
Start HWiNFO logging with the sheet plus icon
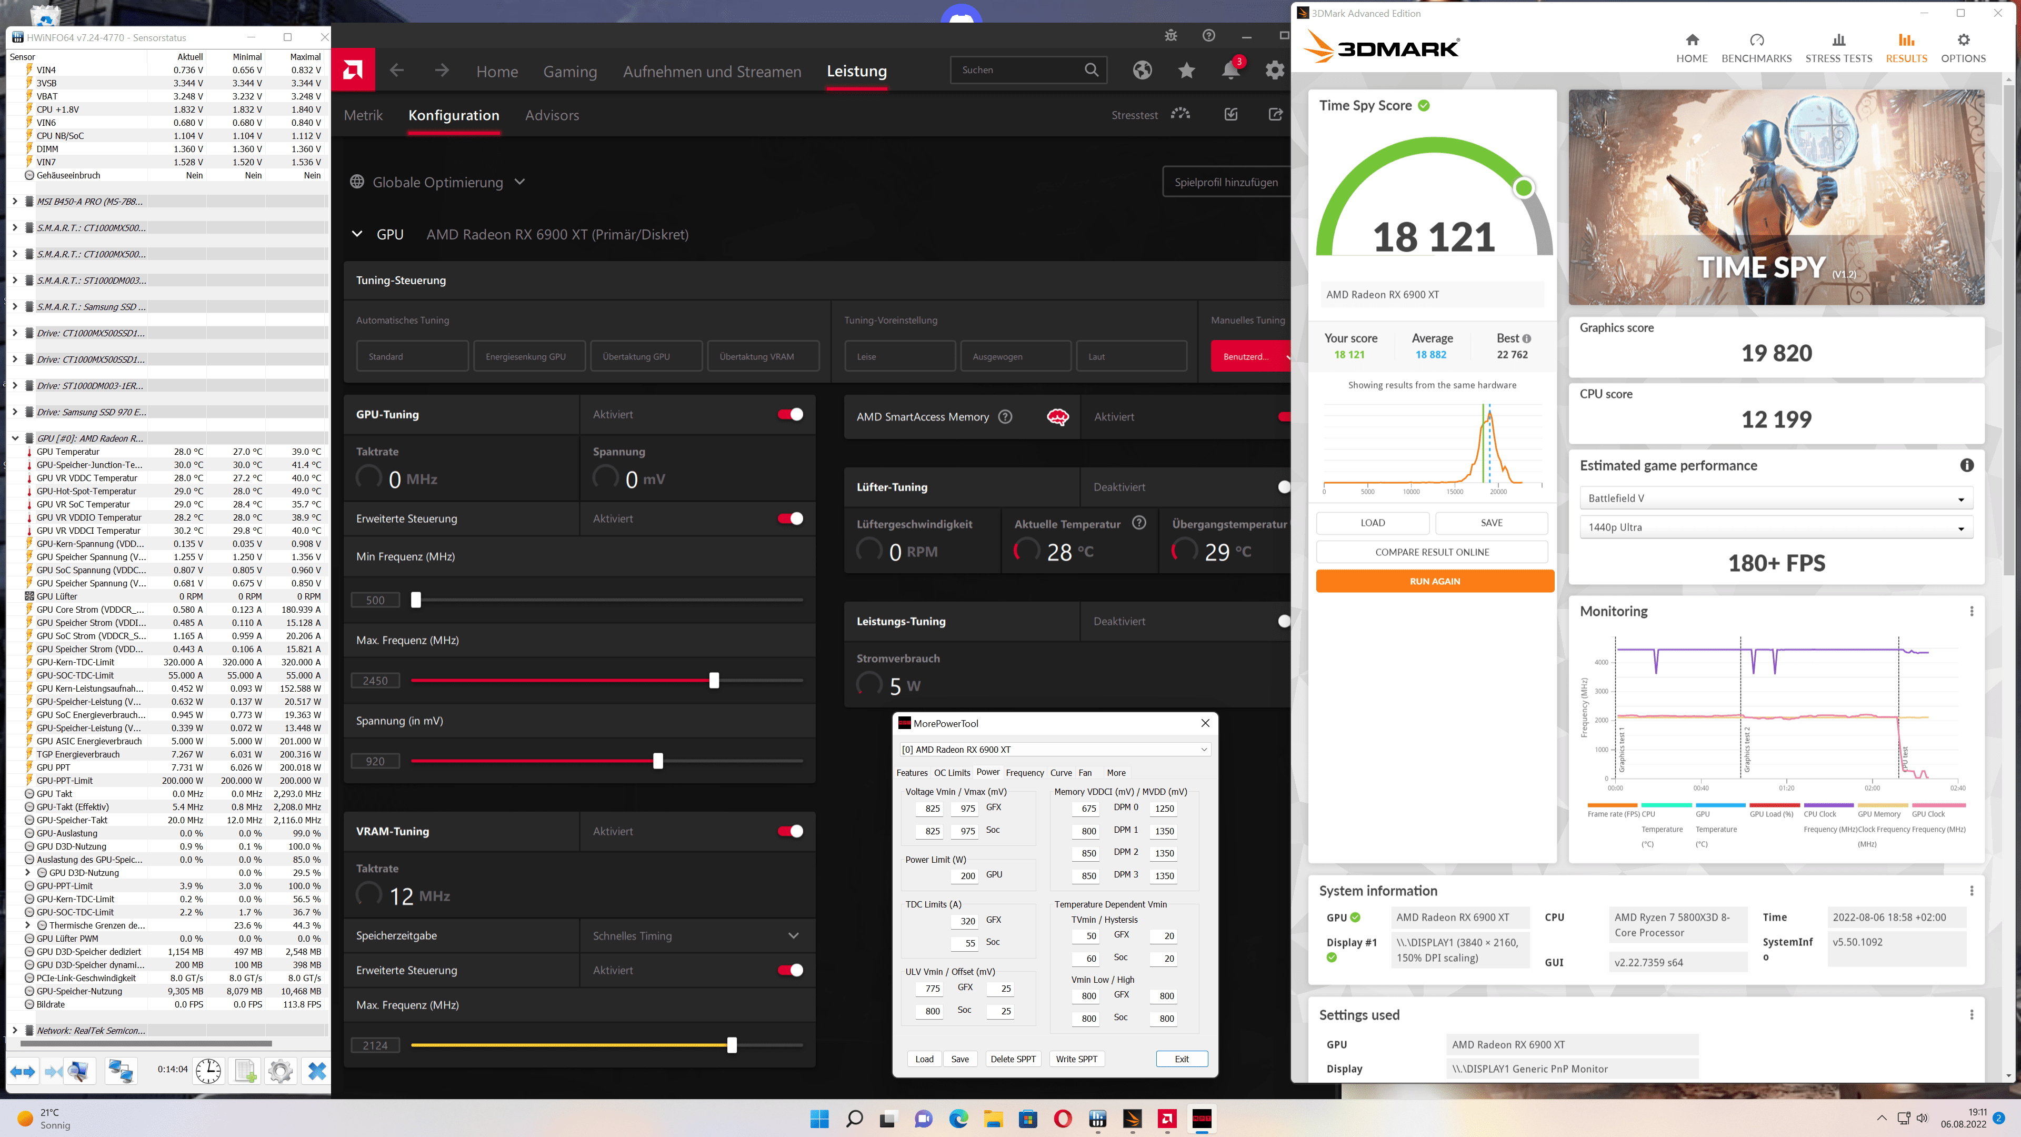(245, 1071)
